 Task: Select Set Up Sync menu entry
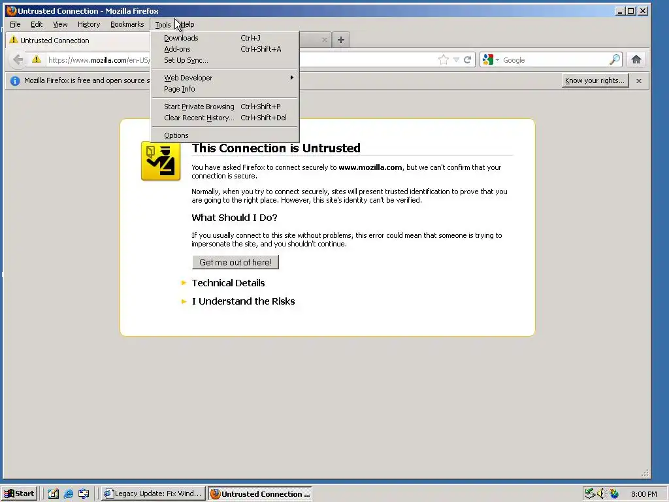(225, 60)
